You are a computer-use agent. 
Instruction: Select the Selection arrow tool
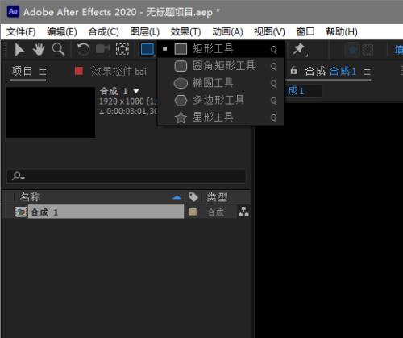click(x=19, y=50)
